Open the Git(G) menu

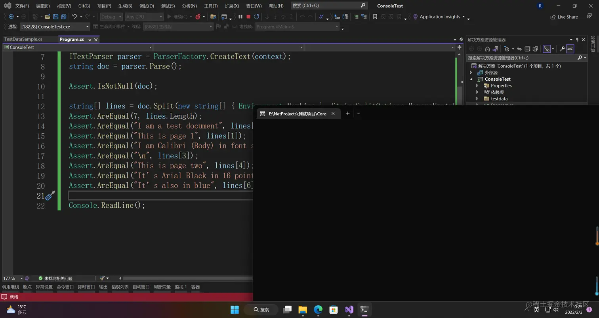pos(84,6)
